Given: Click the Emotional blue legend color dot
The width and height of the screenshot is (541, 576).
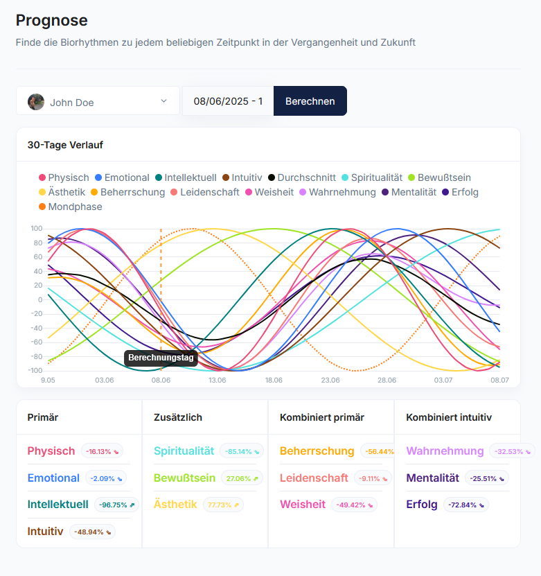Looking at the screenshot, I should [98, 177].
